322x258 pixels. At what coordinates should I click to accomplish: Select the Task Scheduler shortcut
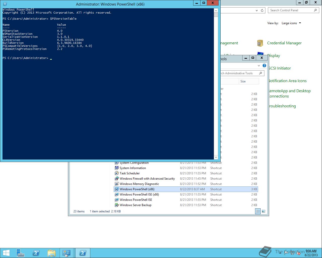pos(130,173)
